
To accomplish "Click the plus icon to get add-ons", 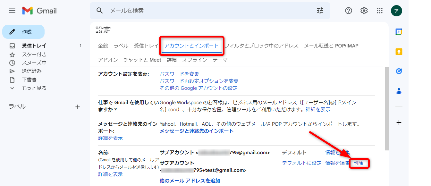I will click(399, 123).
